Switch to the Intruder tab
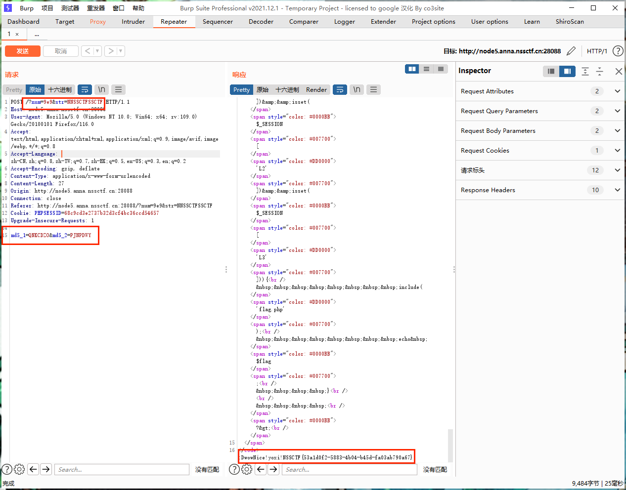626x490 pixels. coord(134,21)
